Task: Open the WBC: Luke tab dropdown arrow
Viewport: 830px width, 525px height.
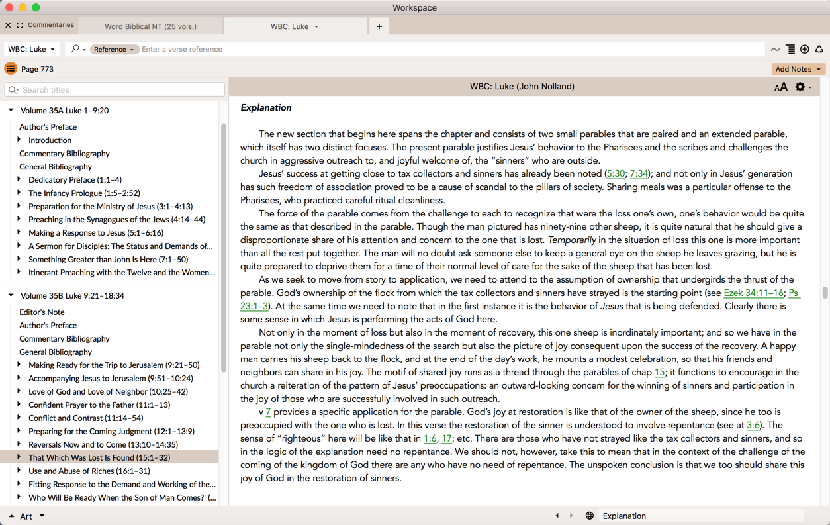Action: coord(316,26)
